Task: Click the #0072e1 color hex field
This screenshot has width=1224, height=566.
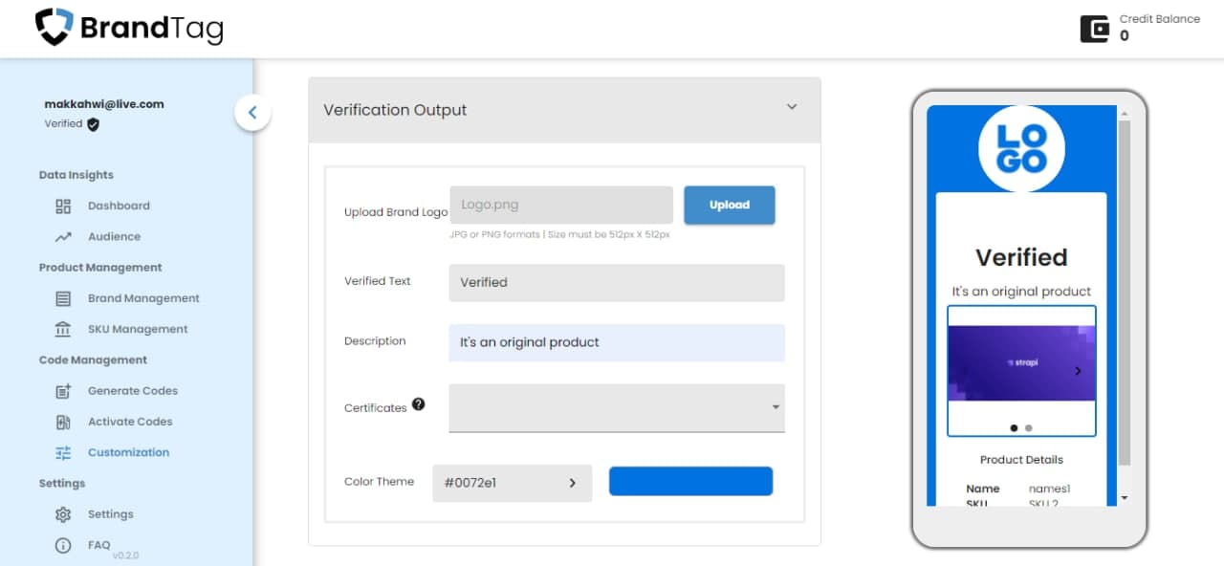Action: (513, 483)
